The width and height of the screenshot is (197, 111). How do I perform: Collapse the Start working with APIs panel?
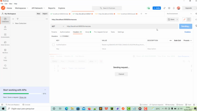coord(45,90)
